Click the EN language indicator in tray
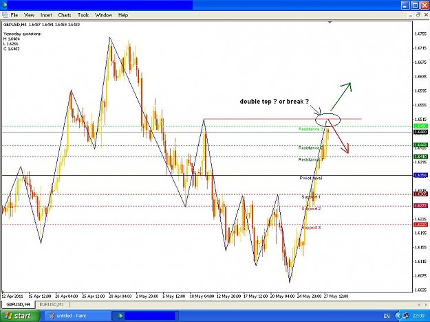 [387, 316]
